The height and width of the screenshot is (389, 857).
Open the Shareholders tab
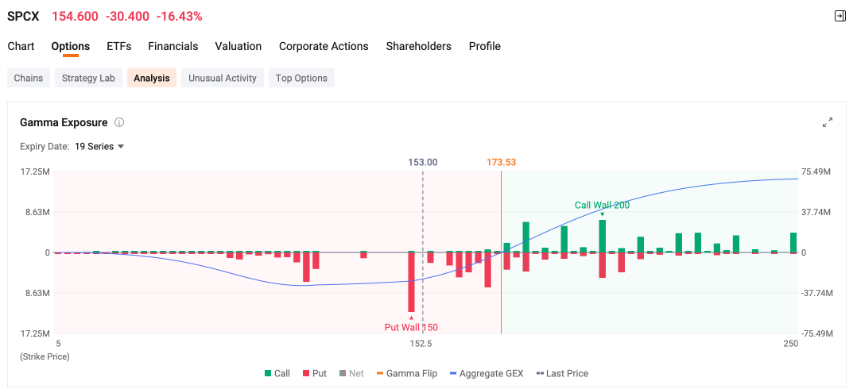click(419, 46)
